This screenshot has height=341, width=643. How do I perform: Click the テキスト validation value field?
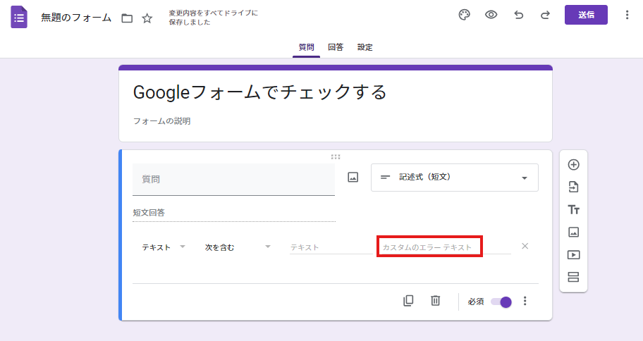(x=331, y=247)
